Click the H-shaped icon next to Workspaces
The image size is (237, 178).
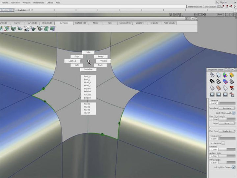[219, 6]
